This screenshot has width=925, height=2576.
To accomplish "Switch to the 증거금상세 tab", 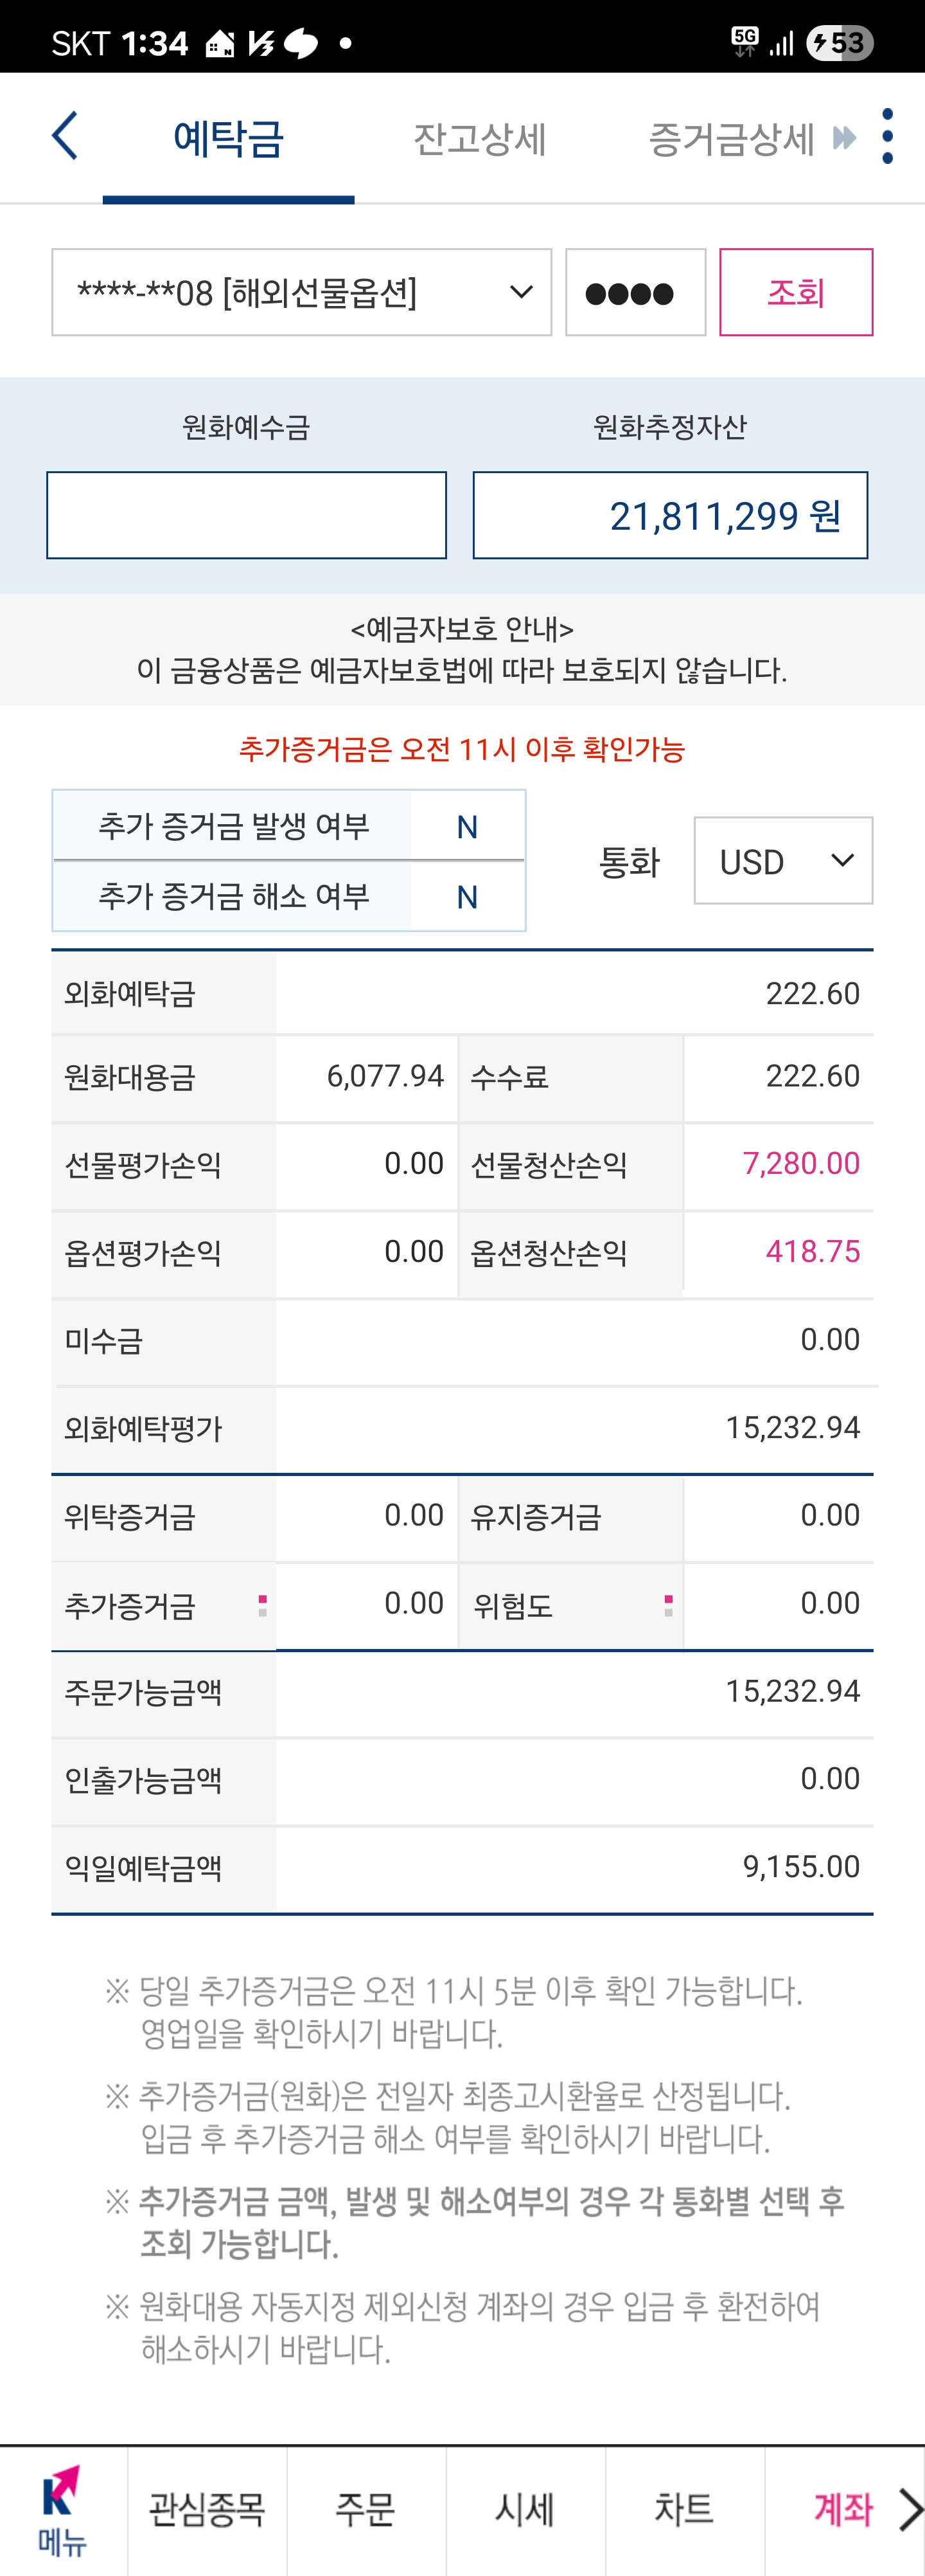I will tap(731, 139).
